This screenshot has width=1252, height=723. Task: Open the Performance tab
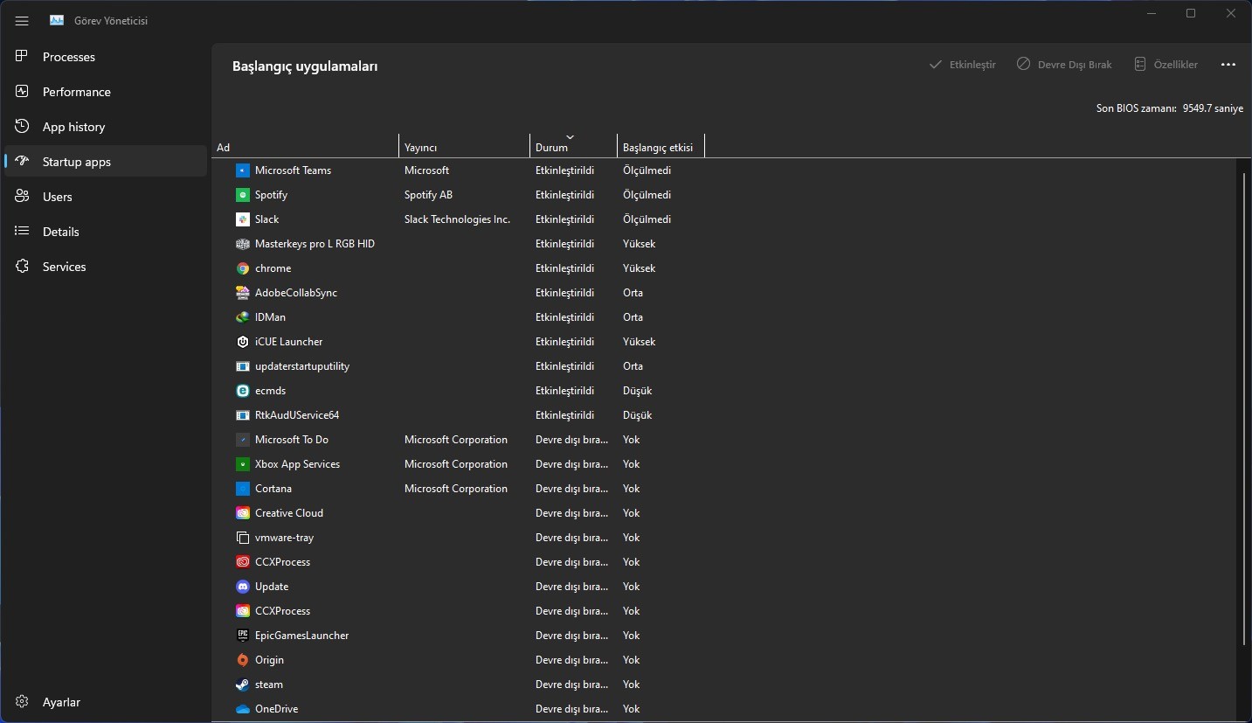(77, 92)
